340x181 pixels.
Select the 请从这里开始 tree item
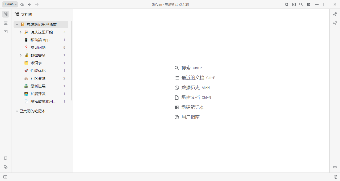click(x=41, y=32)
